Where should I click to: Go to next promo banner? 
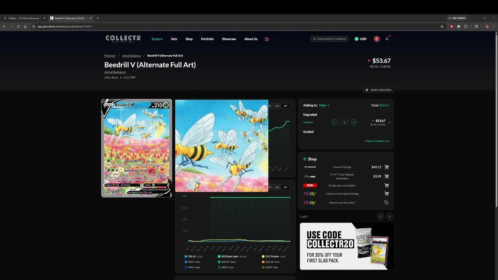tap(389, 217)
